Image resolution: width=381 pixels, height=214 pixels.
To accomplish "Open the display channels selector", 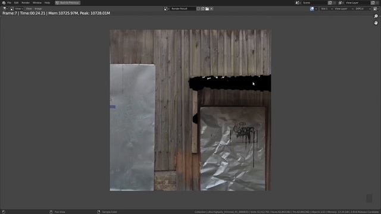I will coord(376,9).
